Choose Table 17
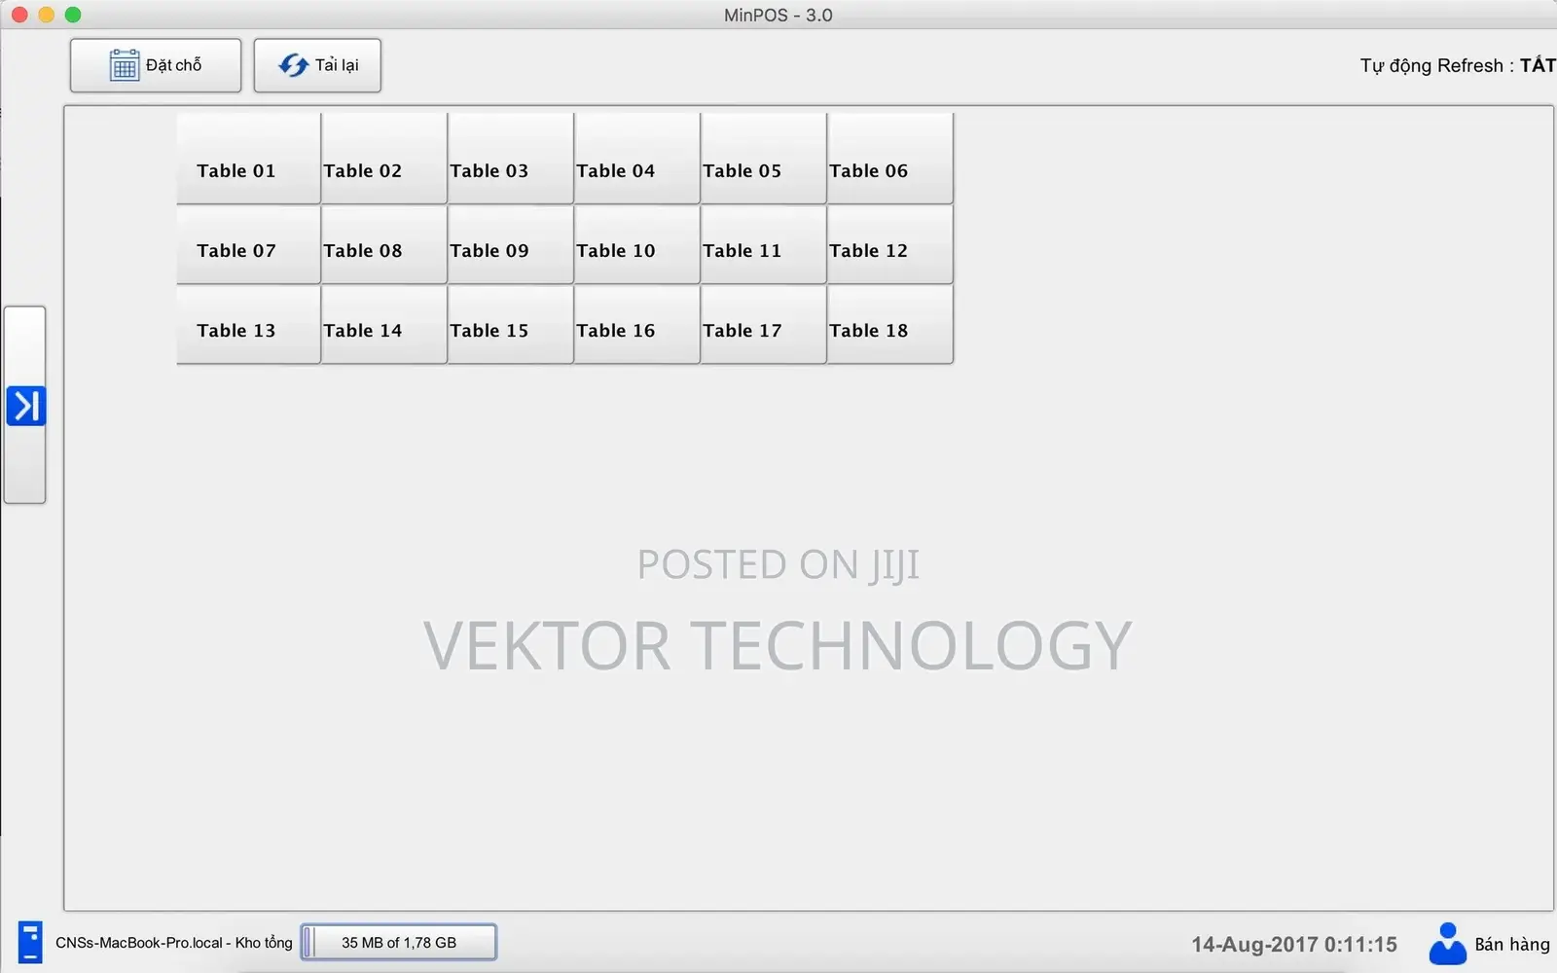This screenshot has height=973, width=1557. 764,324
